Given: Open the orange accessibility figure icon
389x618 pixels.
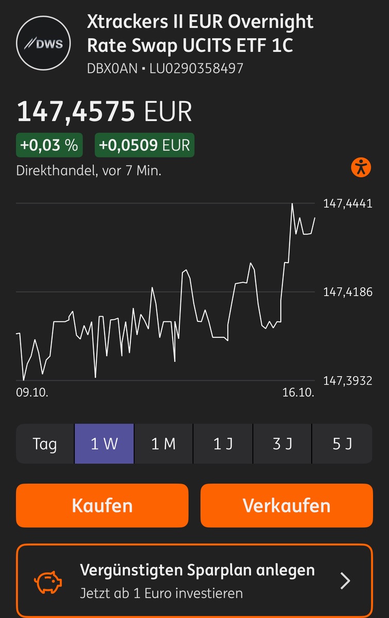Looking at the screenshot, I should coord(361,167).
